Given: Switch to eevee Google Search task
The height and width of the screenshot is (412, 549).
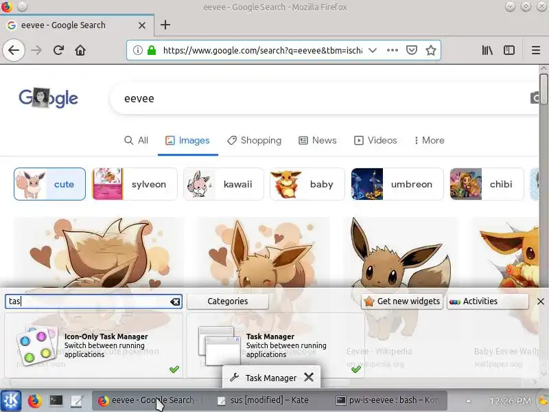Looking at the screenshot, I should (x=150, y=400).
